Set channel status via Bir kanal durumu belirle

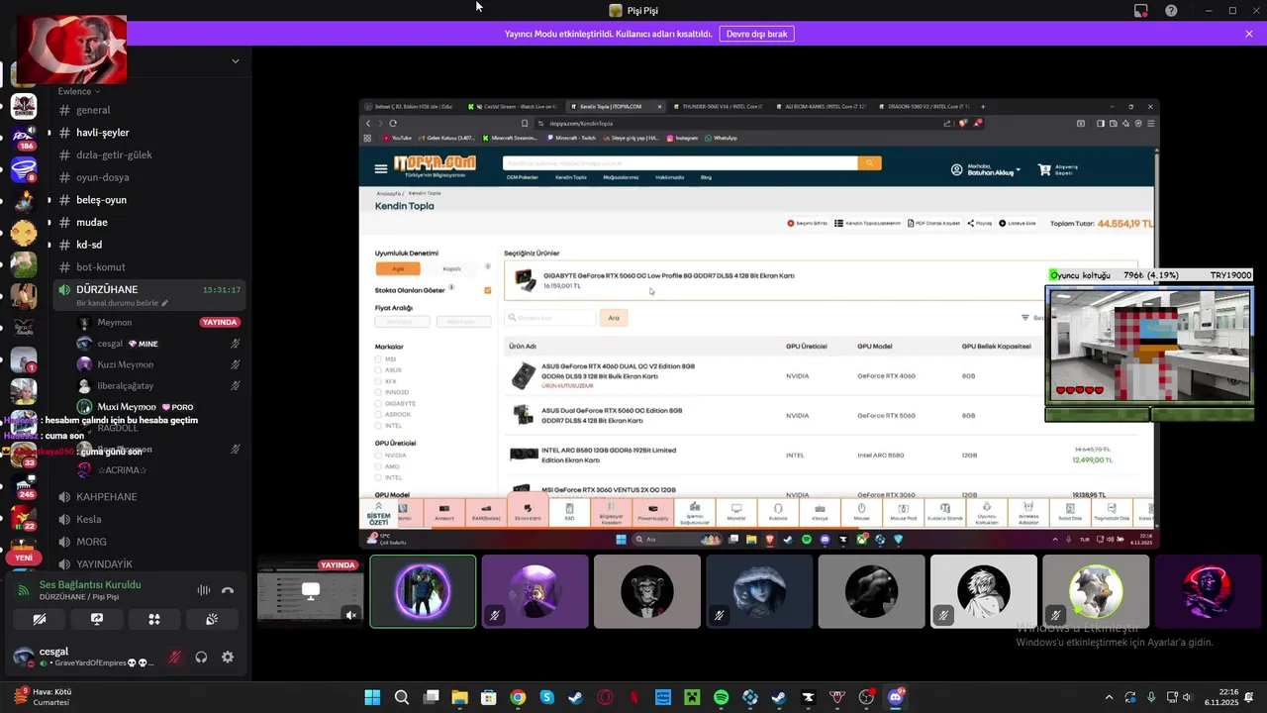pos(123,303)
